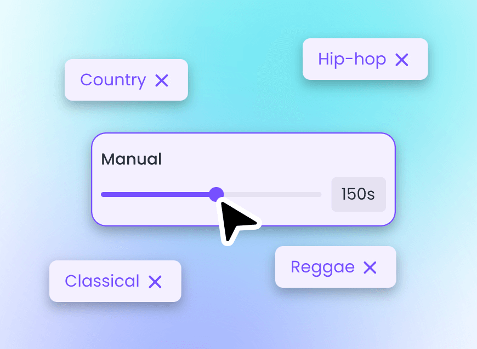Image resolution: width=477 pixels, height=349 pixels.
Task: Click the X icon on the Hip-hop tag
Action: pos(402,60)
